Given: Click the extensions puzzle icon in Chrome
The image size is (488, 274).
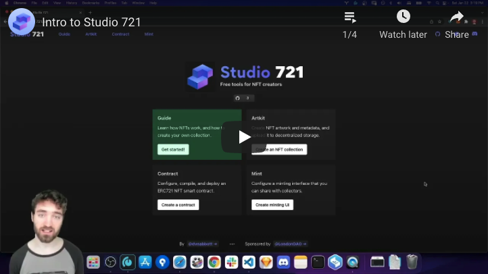Looking at the screenshot, I should 466,22.
